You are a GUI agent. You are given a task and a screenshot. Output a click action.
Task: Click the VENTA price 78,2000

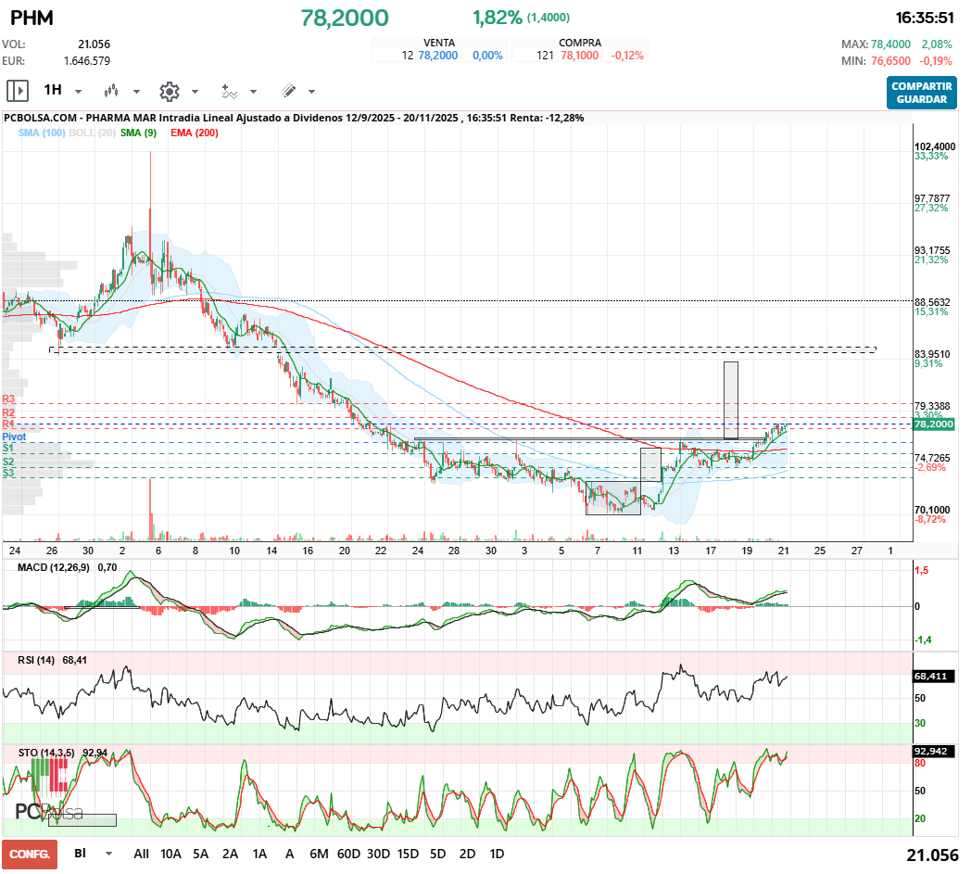click(437, 56)
